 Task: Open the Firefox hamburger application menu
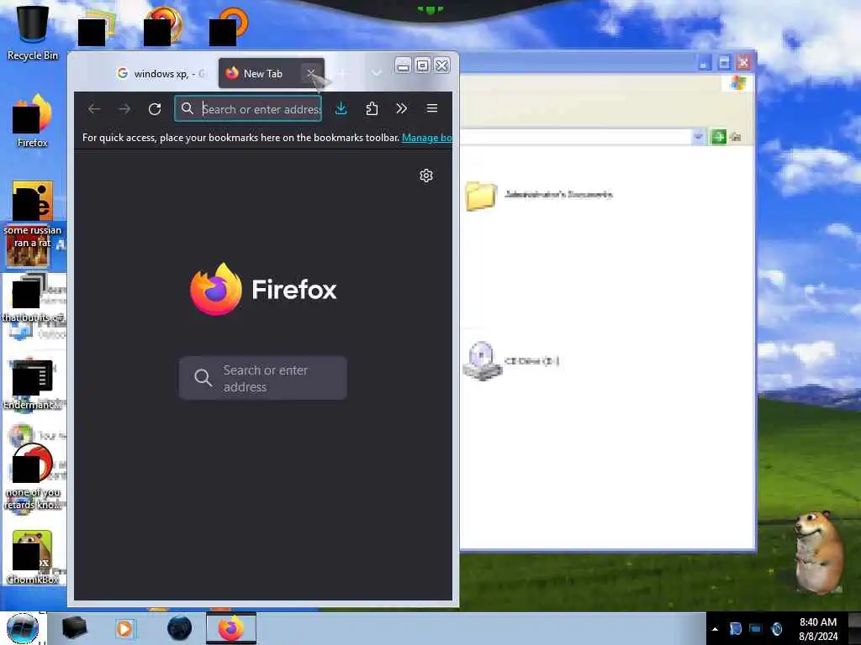[x=432, y=108]
